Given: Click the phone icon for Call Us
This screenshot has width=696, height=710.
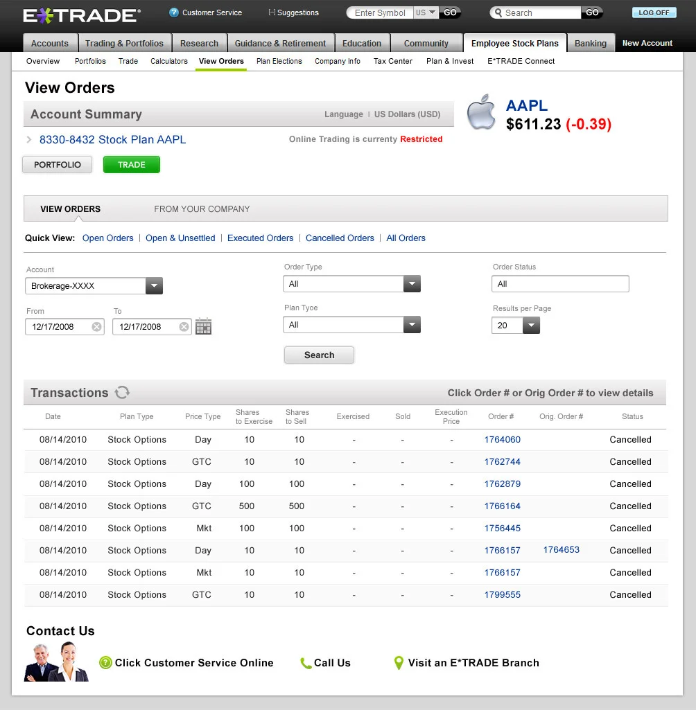Looking at the screenshot, I should (306, 663).
